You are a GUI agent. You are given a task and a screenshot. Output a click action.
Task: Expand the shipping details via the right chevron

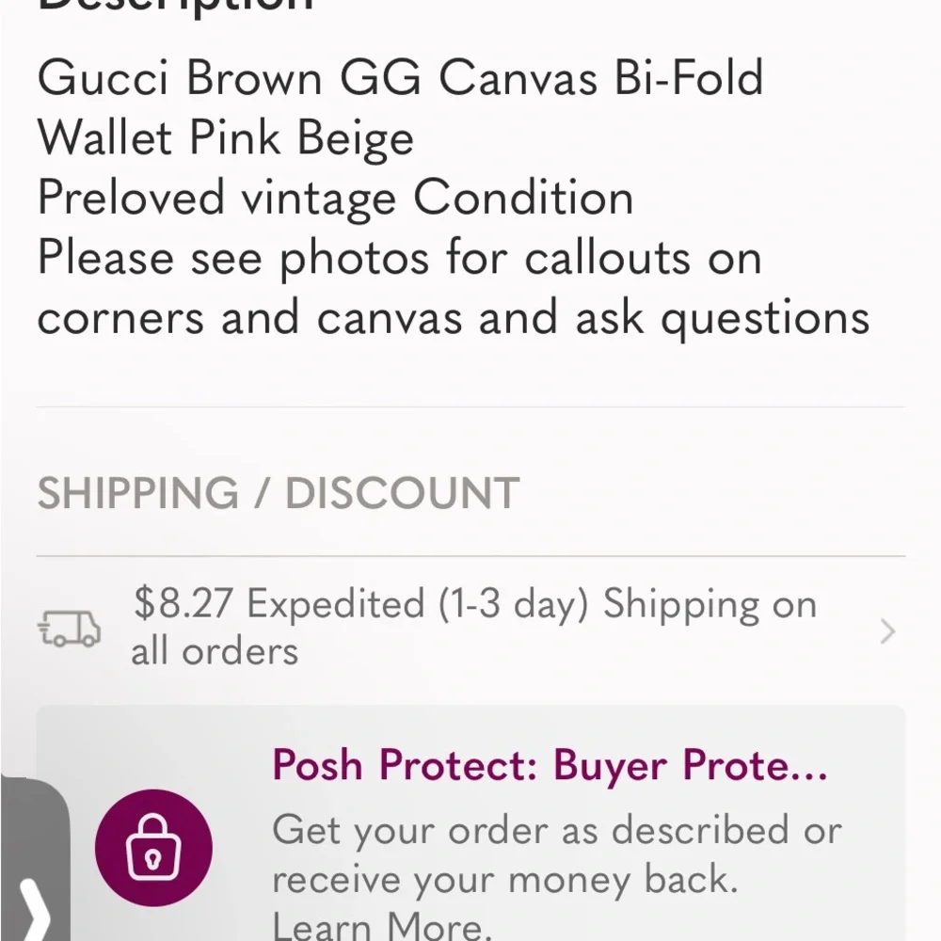pos(885,630)
